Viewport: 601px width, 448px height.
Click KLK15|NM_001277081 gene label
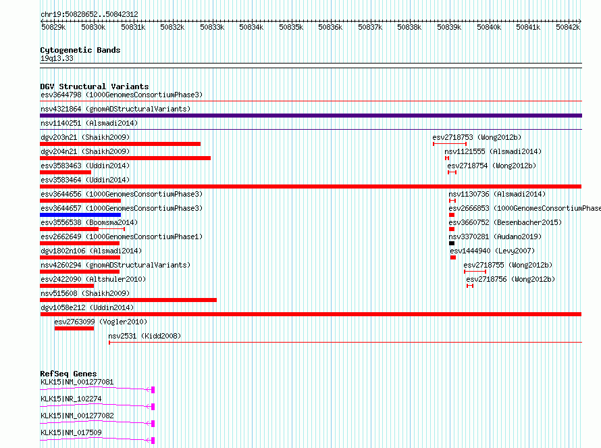point(77,382)
